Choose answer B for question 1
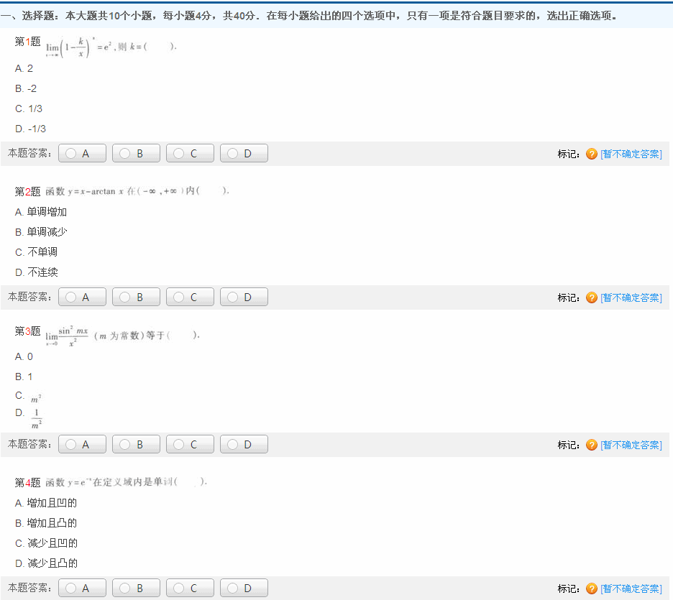673x600 pixels. click(136, 154)
